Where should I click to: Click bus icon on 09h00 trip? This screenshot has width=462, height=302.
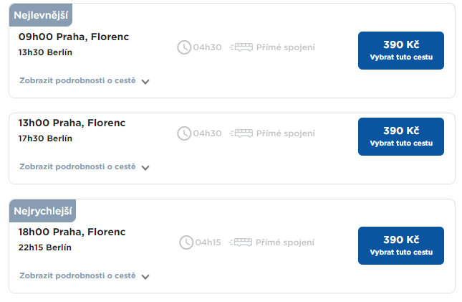(x=241, y=47)
